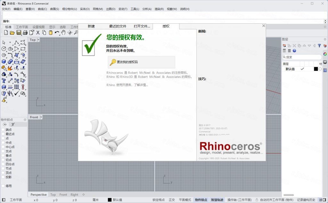Switch to the 新建 tab in dialog
The height and width of the screenshot is (203, 328).
pos(91,26)
